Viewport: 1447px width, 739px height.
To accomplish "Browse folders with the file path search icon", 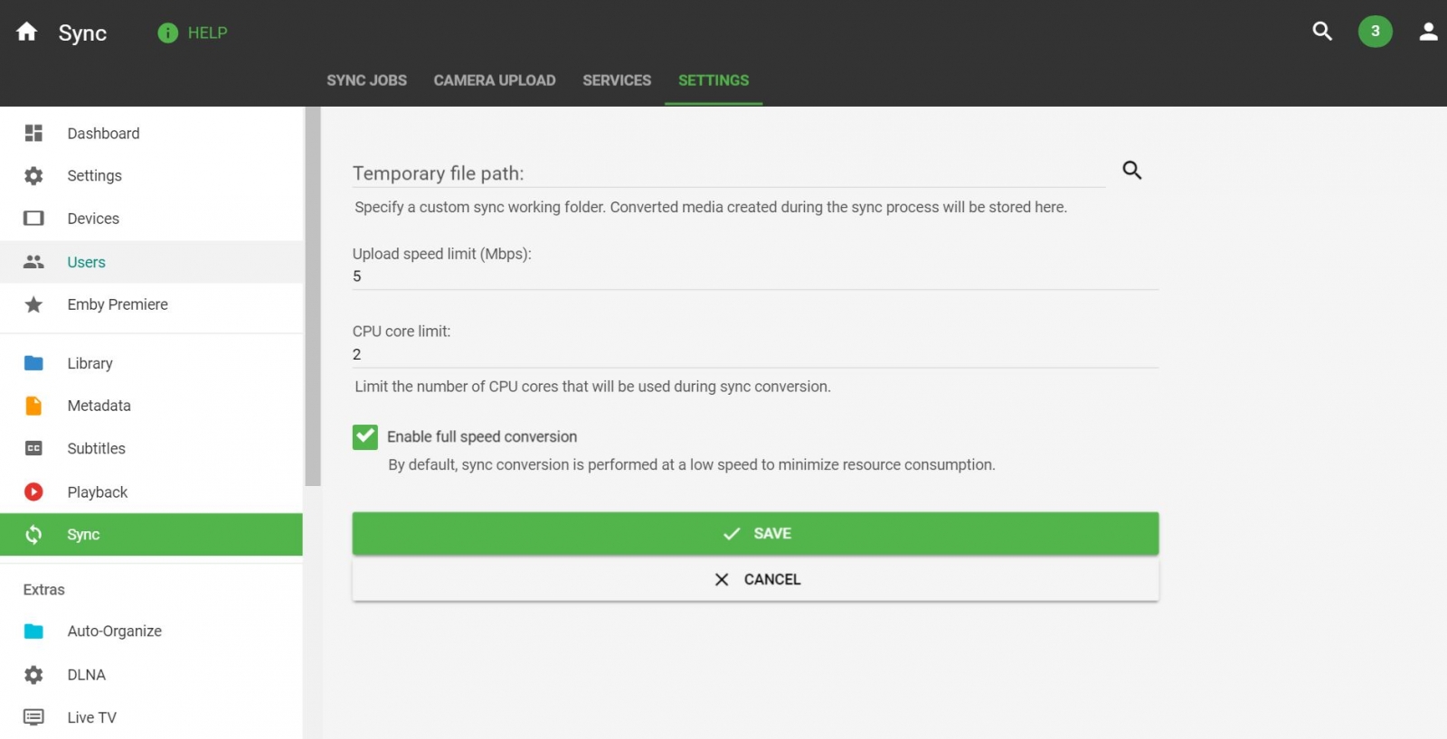I will (x=1131, y=170).
